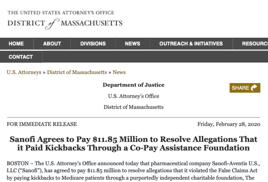Click the News breadcrumb link
The image size is (268, 182).
click(x=119, y=72)
